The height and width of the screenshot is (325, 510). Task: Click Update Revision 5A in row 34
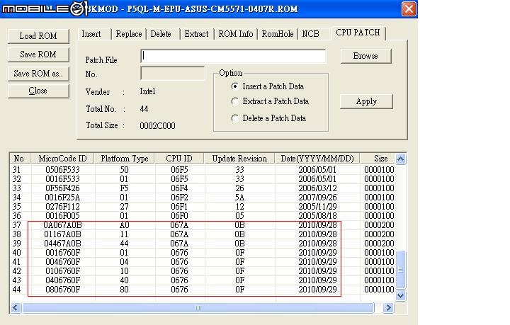point(239,198)
